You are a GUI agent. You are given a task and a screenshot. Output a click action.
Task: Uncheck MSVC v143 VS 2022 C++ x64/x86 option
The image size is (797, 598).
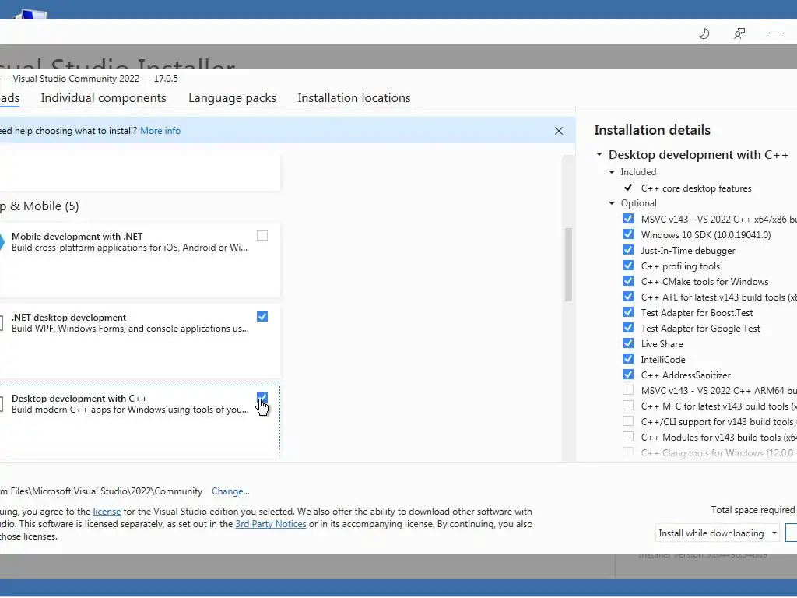coord(628,219)
